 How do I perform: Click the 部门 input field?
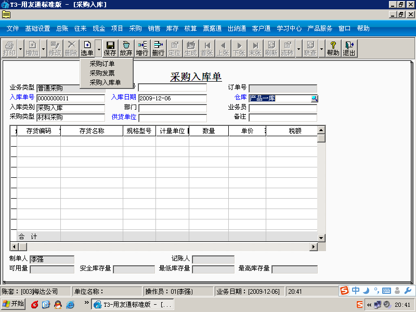[173, 108]
